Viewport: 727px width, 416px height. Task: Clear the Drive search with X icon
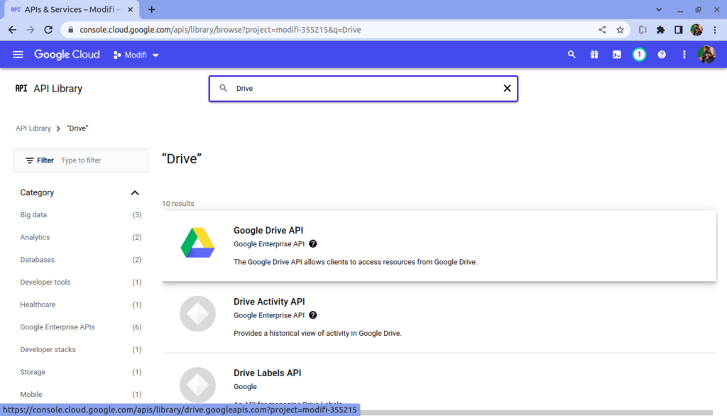click(507, 89)
